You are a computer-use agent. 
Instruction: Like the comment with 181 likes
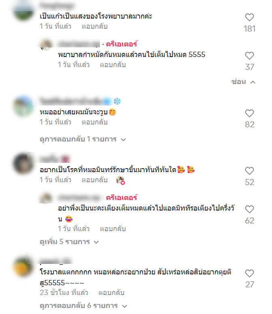click(249, 17)
